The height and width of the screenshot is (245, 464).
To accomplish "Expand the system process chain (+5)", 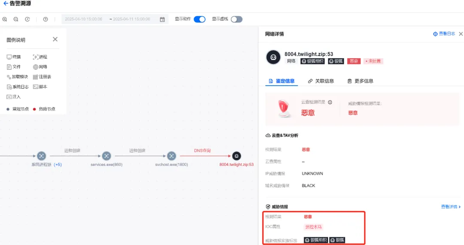I will tap(58, 164).
